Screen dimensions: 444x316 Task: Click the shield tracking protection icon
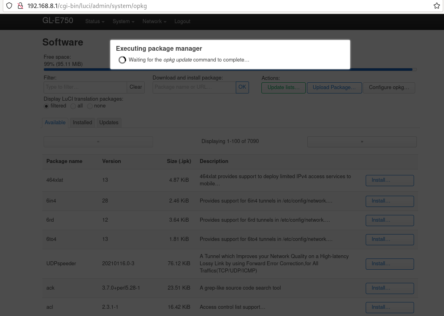pyautogui.click(x=9, y=6)
